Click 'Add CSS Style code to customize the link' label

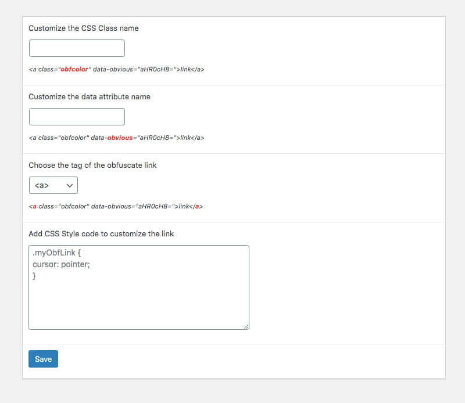click(x=101, y=234)
